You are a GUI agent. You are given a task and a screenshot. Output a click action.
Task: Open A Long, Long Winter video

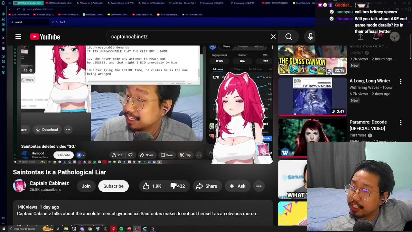coord(370,81)
